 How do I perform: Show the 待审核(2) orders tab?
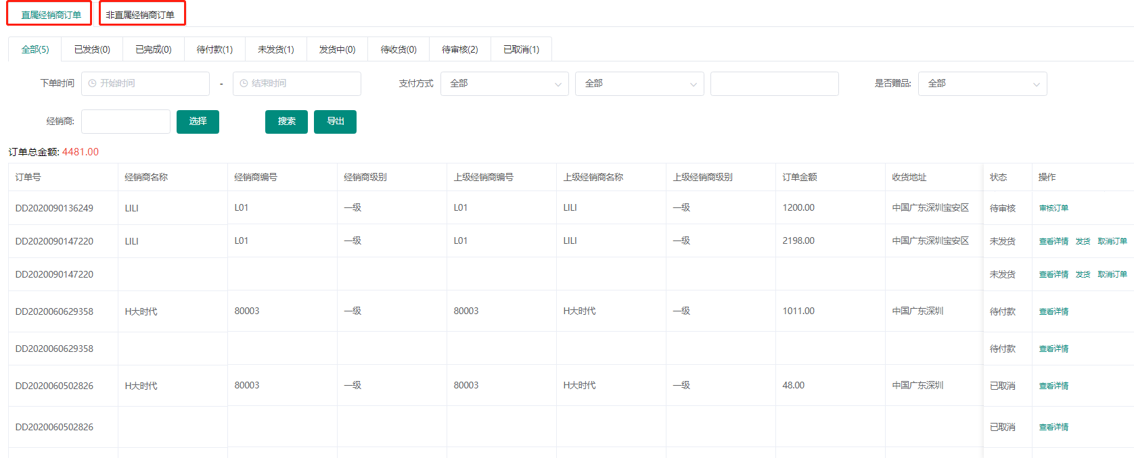pos(459,49)
